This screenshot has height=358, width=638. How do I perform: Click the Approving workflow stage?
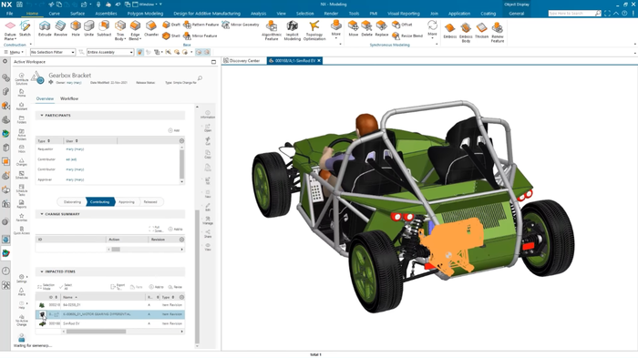[127, 202]
